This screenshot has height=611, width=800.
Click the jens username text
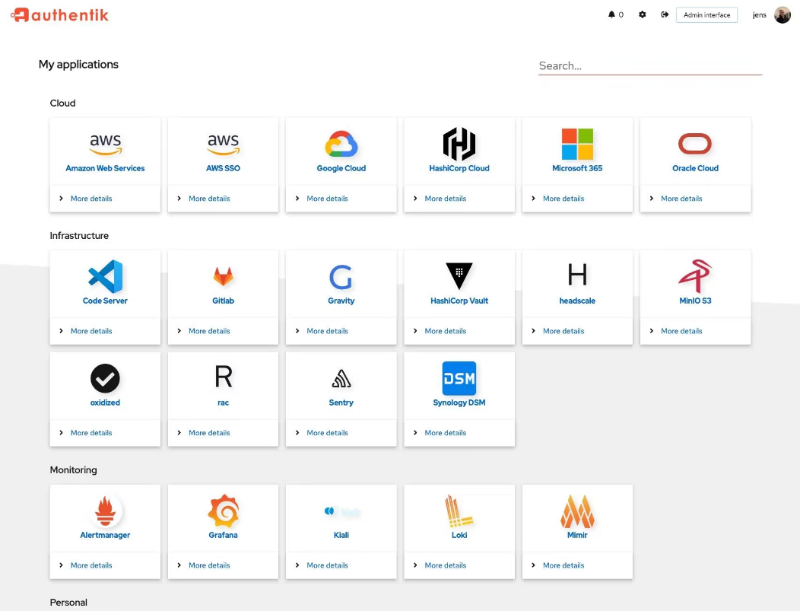pyautogui.click(x=759, y=14)
